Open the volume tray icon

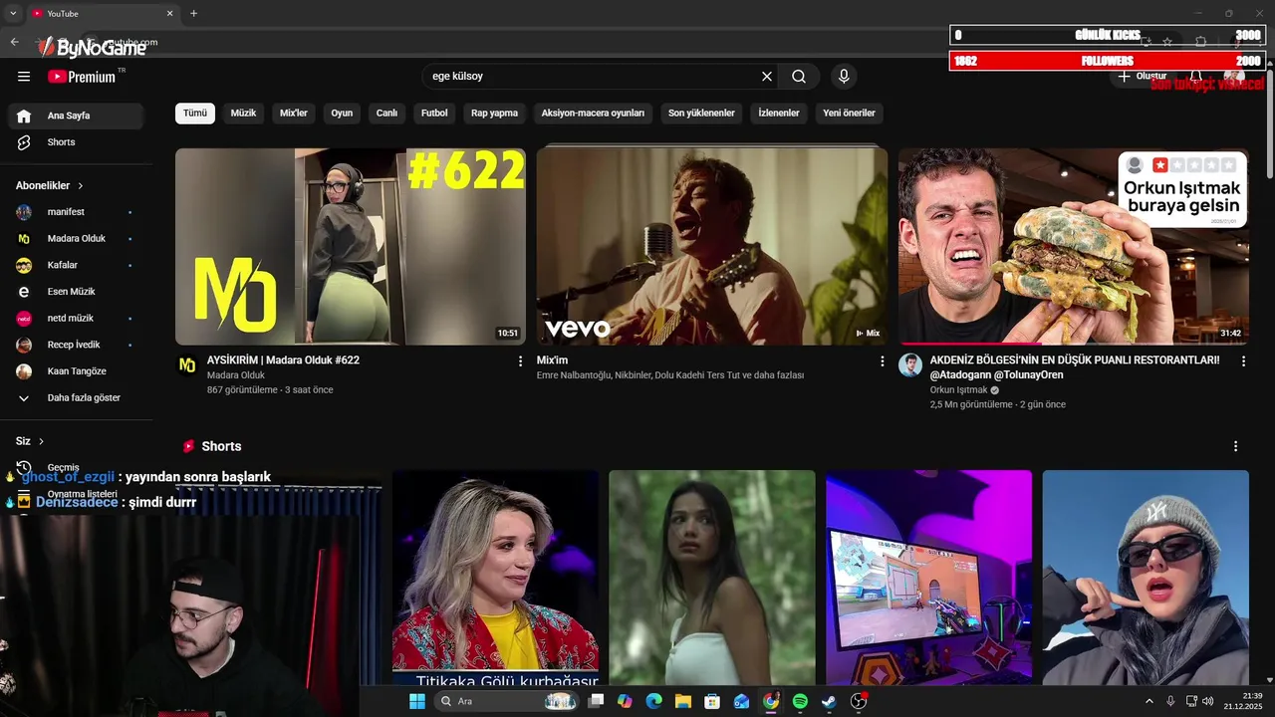click(x=1207, y=701)
